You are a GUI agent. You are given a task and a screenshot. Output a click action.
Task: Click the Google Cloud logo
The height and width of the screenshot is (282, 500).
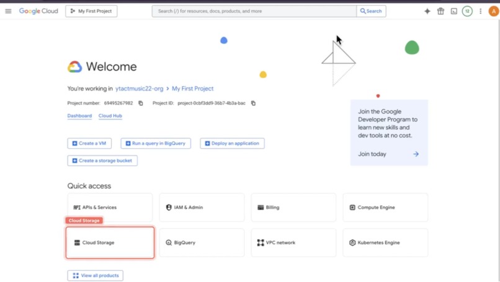pyautogui.click(x=38, y=11)
